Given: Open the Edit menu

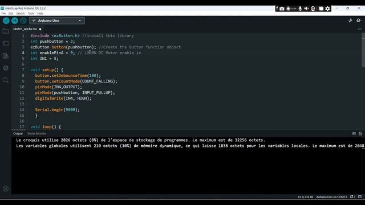Looking at the screenshot, I should click(11, 14).
